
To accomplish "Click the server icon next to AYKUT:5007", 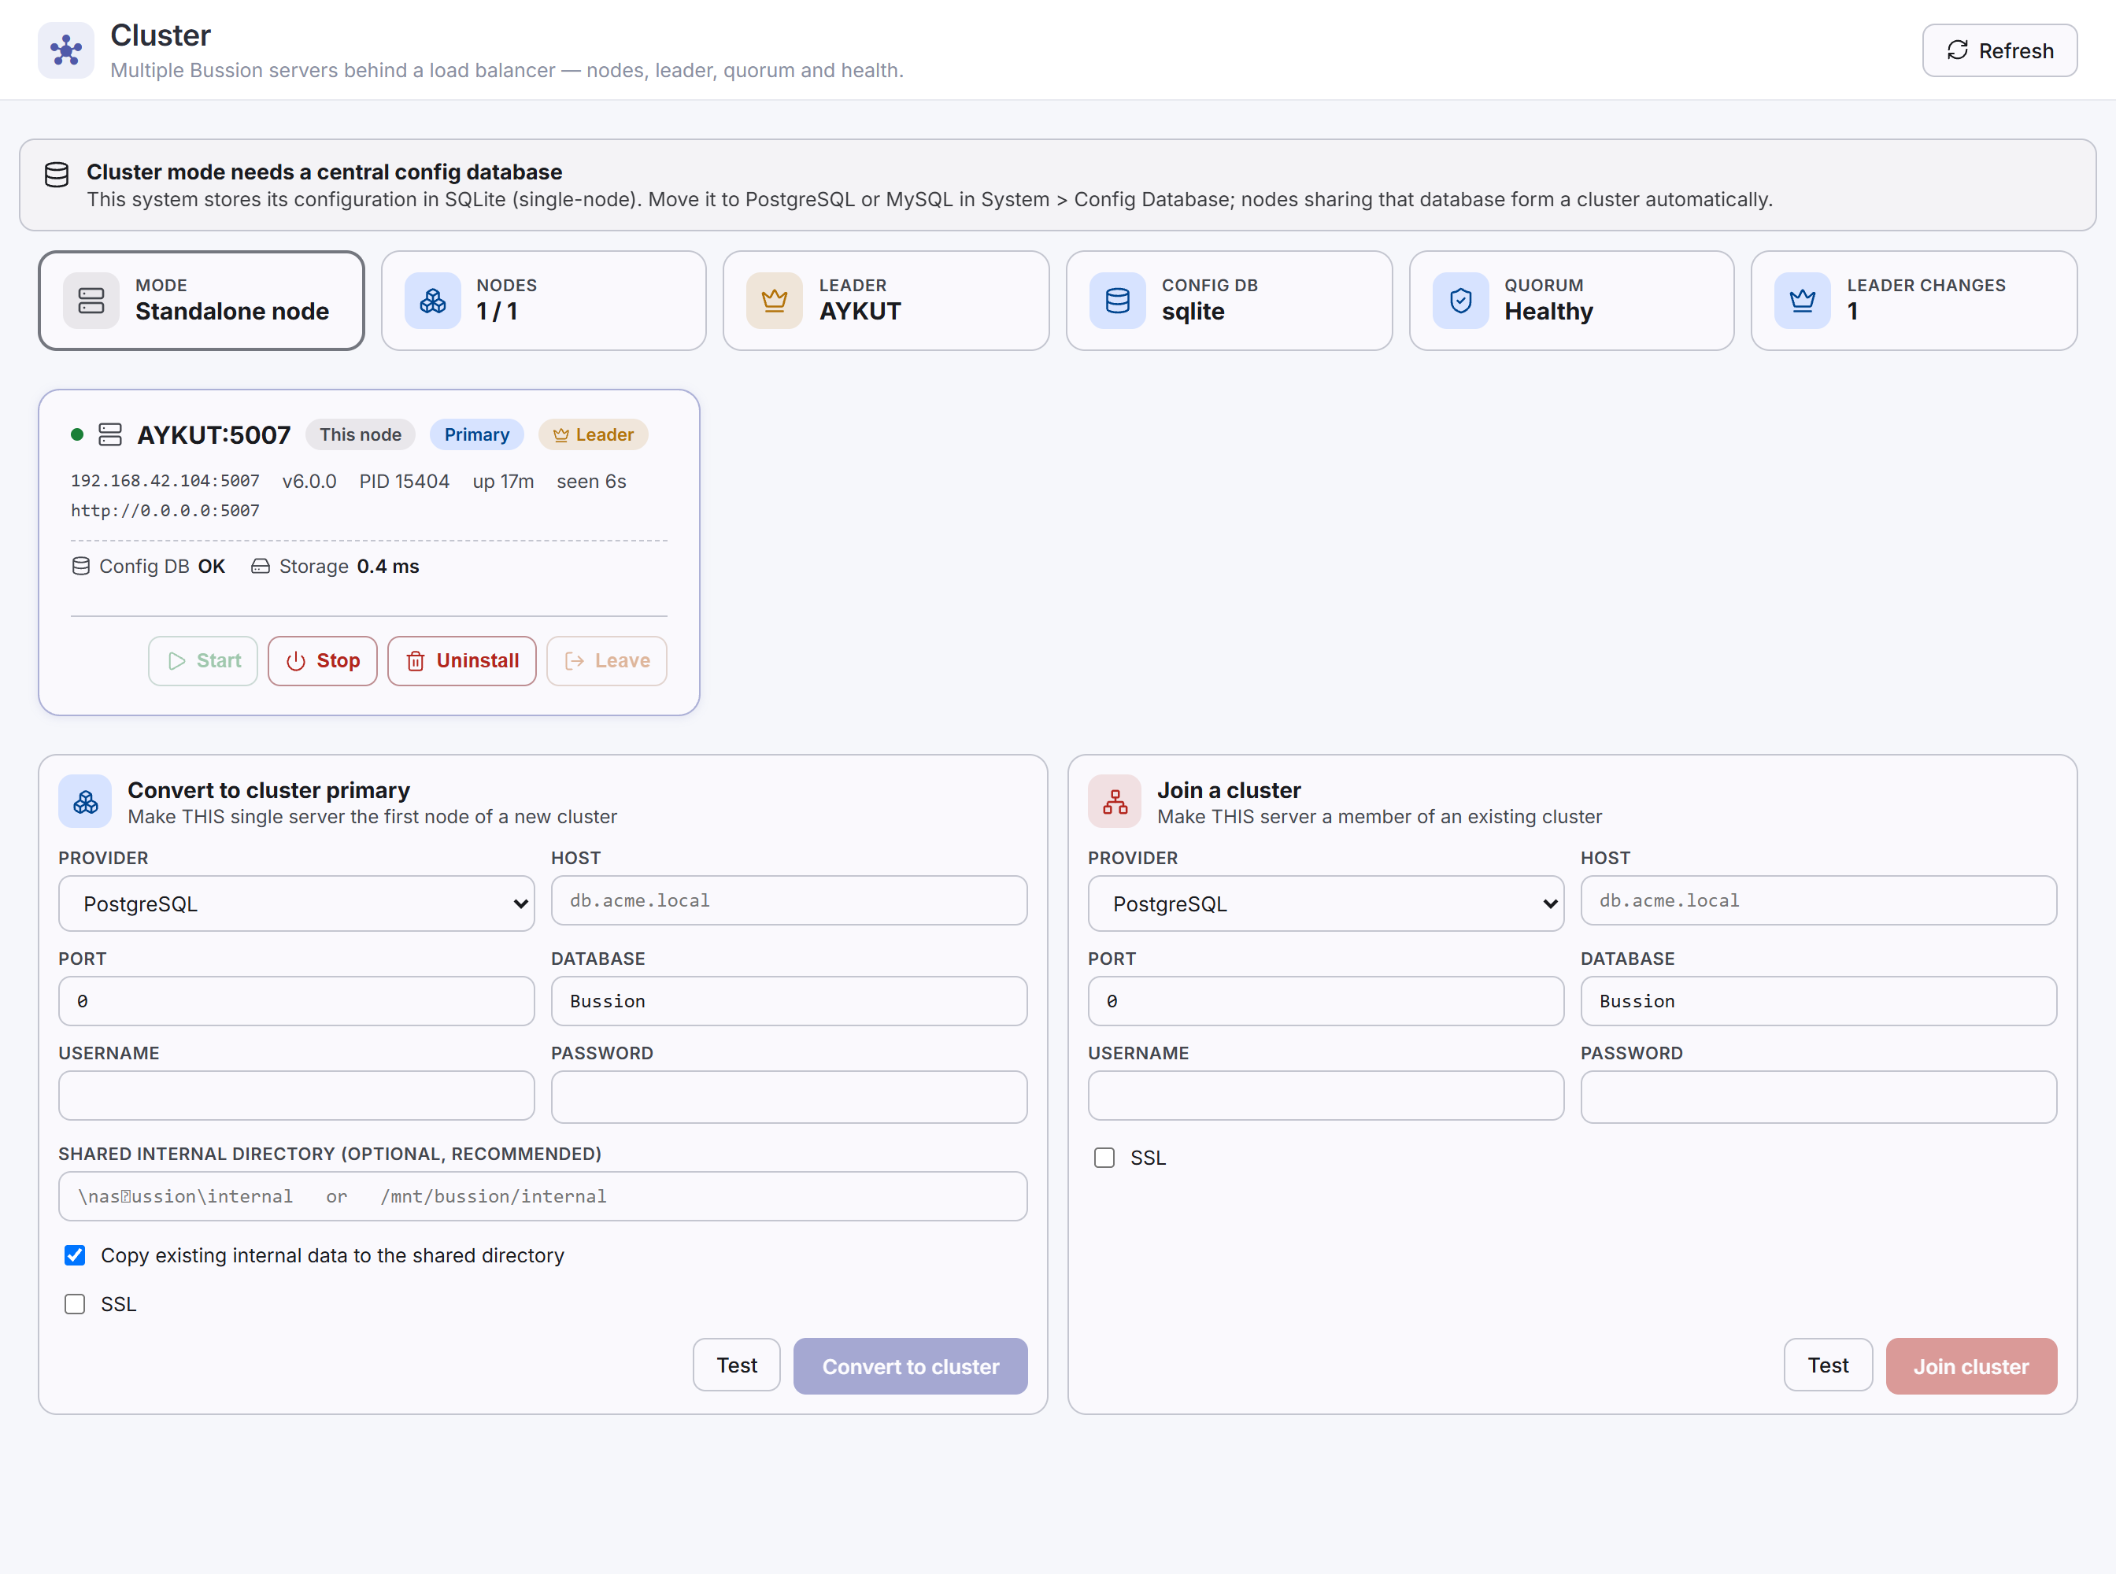I will 110,434.
